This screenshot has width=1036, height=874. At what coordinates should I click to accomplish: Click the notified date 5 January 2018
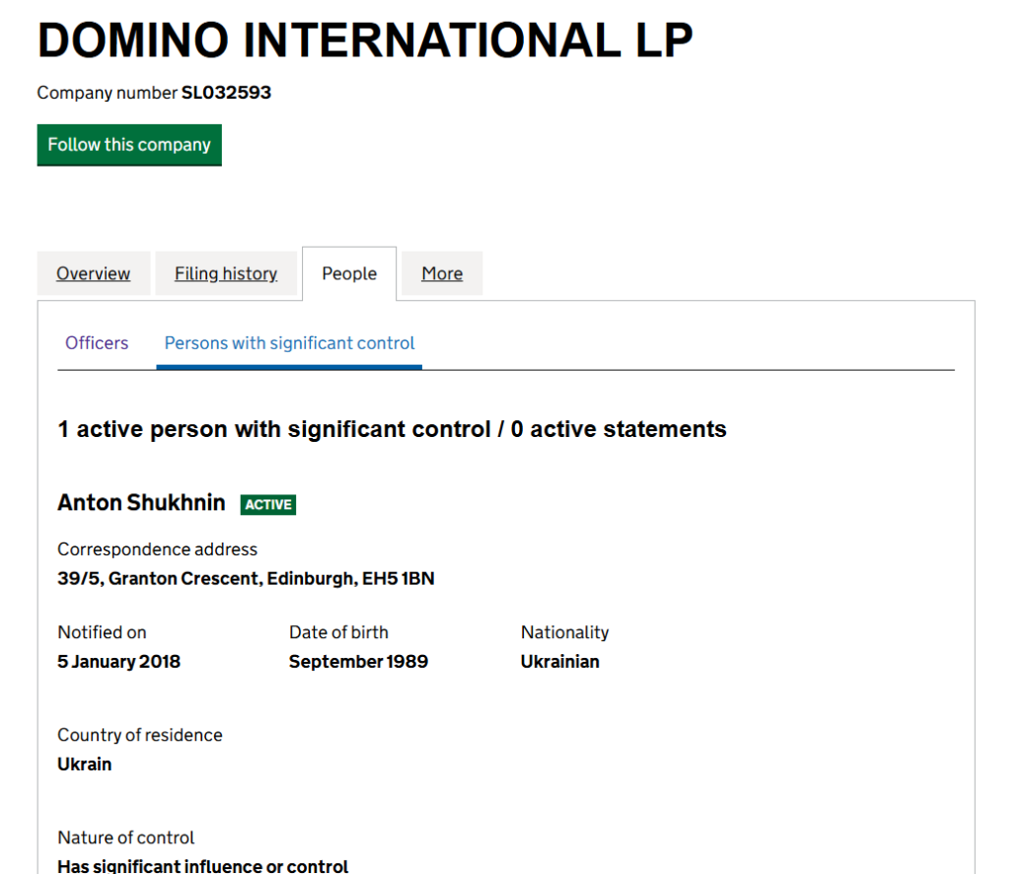click(118, 662)
